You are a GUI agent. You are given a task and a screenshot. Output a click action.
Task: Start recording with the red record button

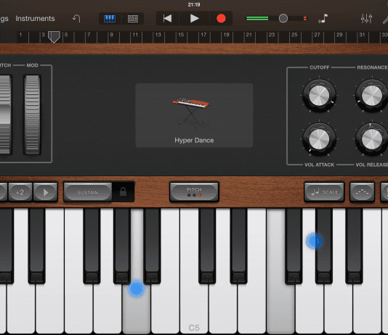pyautogui.click(x=221, y=19)
